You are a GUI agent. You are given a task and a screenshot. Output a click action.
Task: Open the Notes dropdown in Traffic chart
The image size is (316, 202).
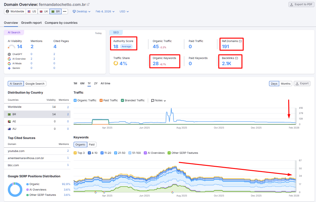tap(159, 100)
